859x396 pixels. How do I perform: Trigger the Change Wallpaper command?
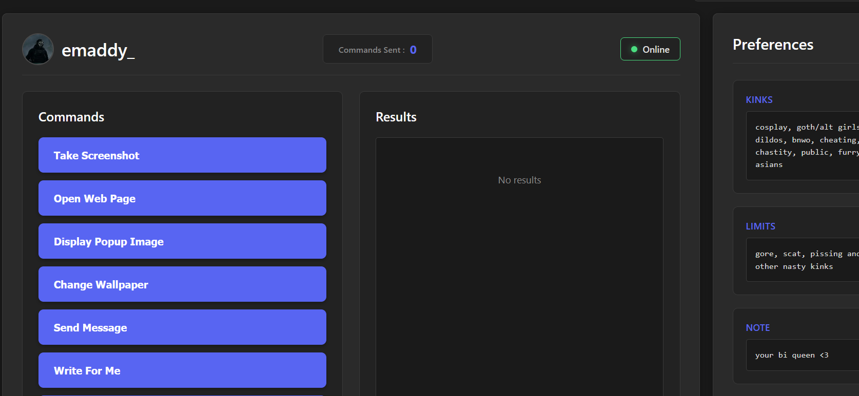pos(182,284)
